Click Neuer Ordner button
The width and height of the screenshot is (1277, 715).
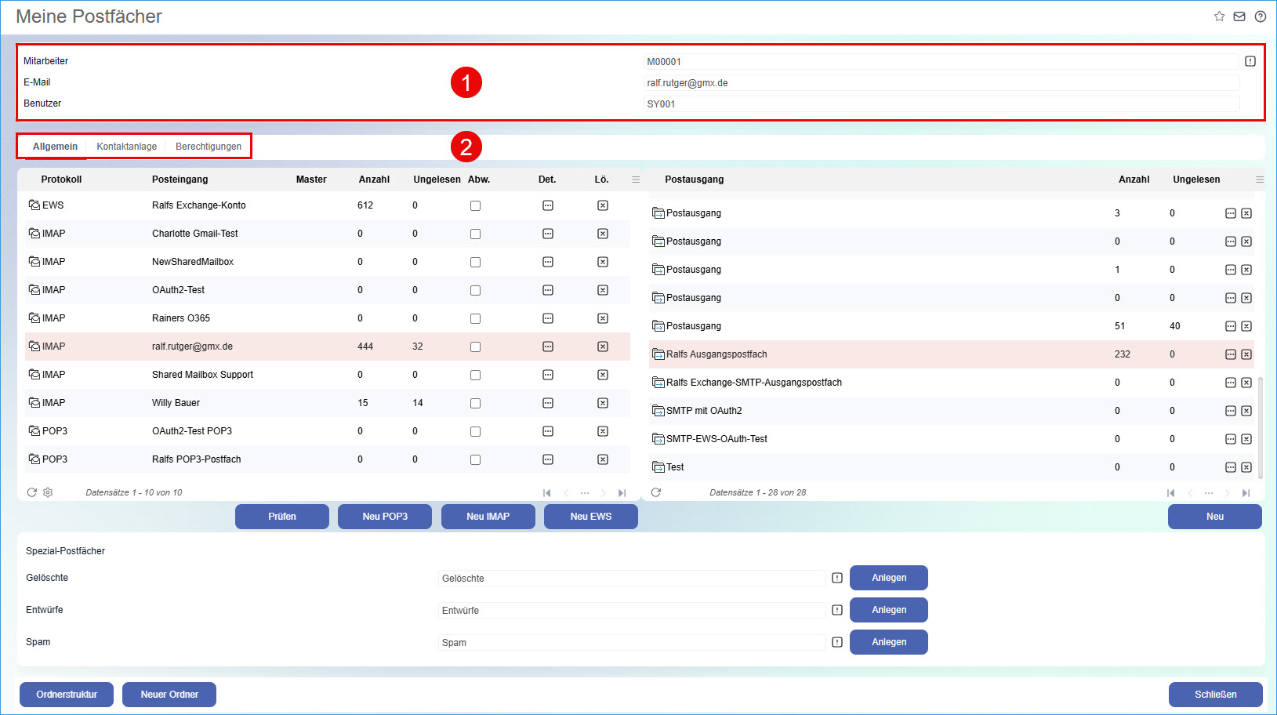click(169, 695)
